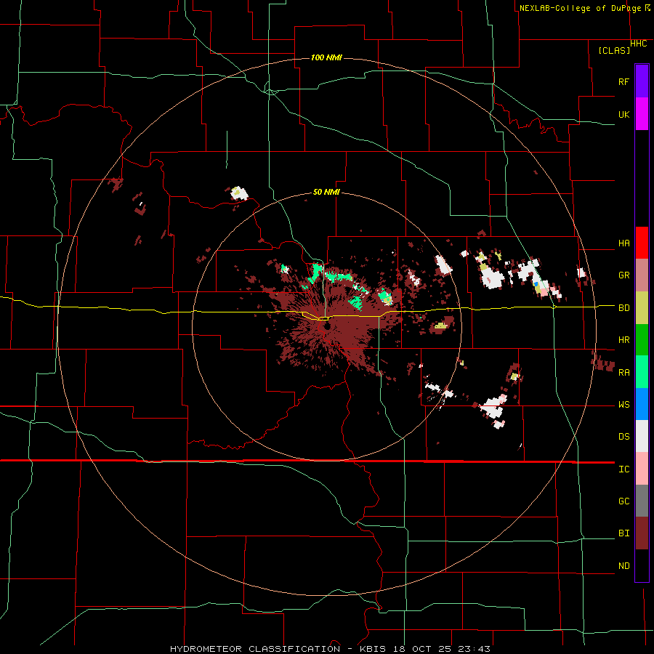Click the RF purple legend swatch
Viewport: 654px width, 654px height.
642,81
